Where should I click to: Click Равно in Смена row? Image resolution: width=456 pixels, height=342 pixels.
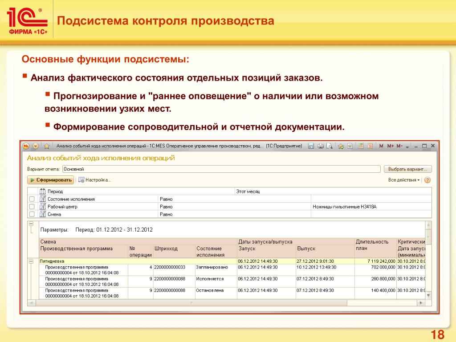(166, 214)
